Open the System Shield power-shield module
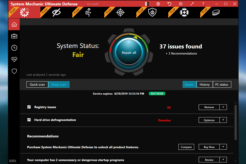 pos(152,12)
